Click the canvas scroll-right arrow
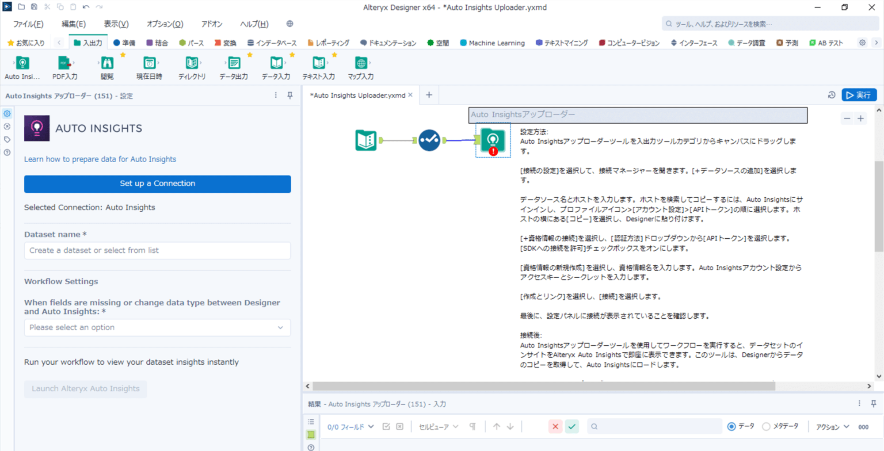The height and width of the screenshot is (451, 884). (x=869, y=386)
